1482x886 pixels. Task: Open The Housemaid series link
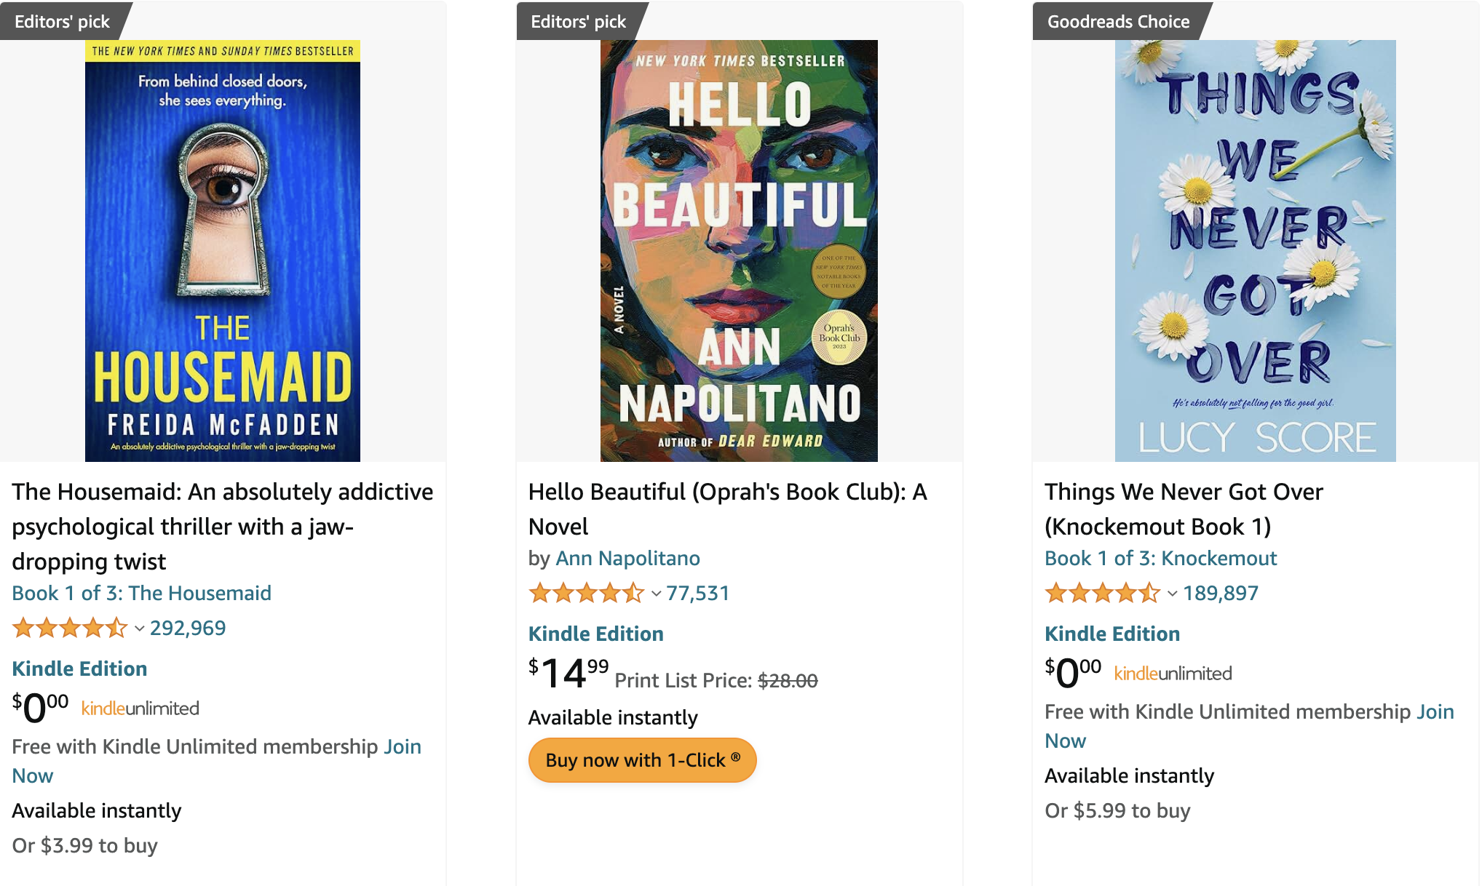point(140,593)
